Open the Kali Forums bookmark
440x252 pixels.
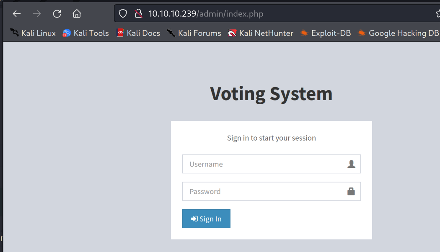point(194,33)
